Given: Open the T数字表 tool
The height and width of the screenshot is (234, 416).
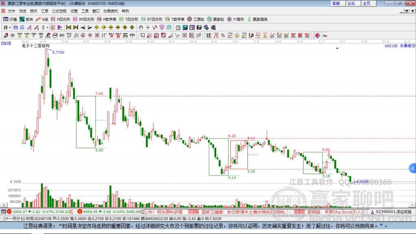Looking at the screenshot, I should click(175, 19).
